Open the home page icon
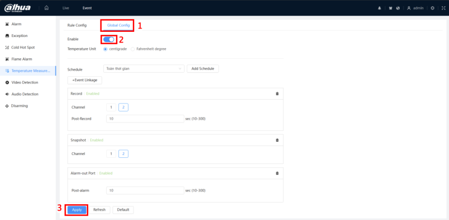 [x=47, y=8]
